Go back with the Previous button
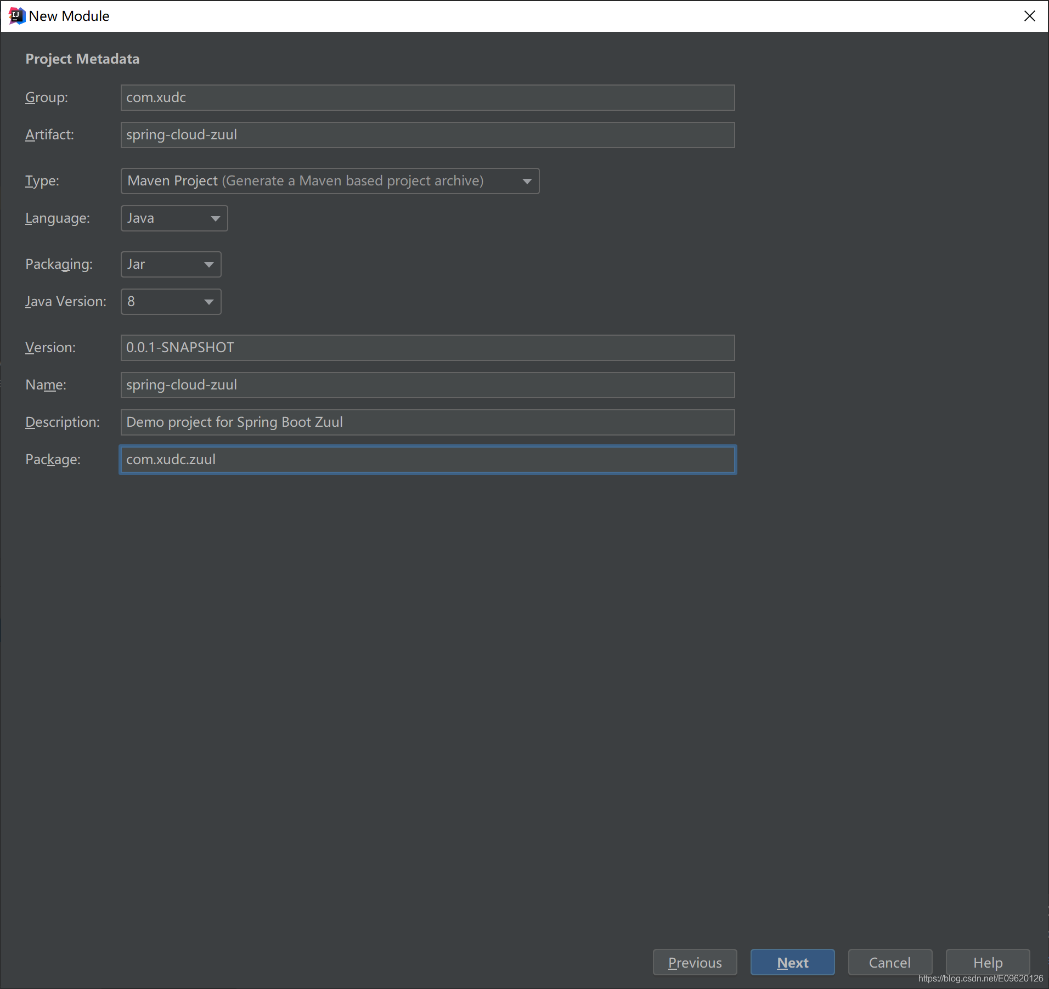Viewport: 1049px width, 989px height. (x=695, y=963)
